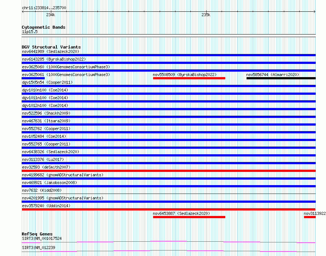
Task: Select the SIRT3|NM_012239 transcript label
Action: click(x=38, y=248)
